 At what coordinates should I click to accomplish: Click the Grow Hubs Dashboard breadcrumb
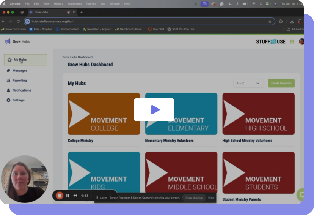click(77, 57)
